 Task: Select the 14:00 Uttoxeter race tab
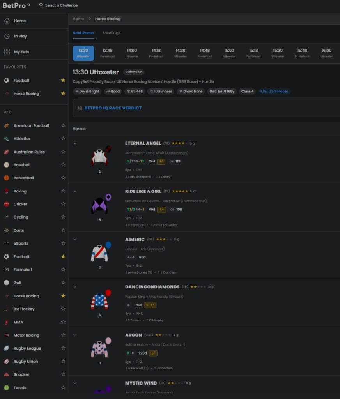132,53
